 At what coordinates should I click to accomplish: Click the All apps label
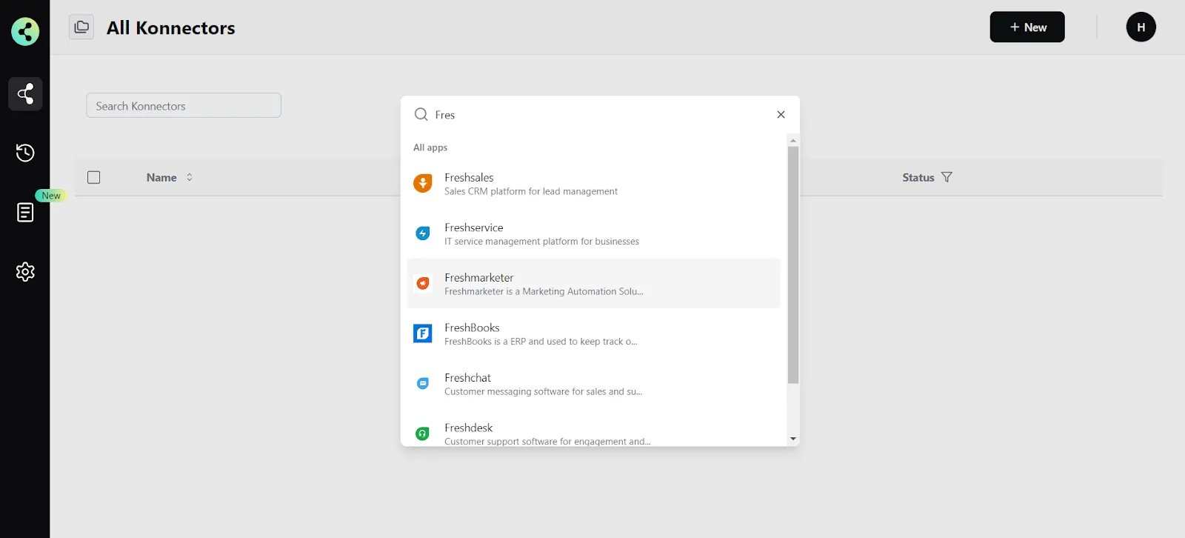tap(430, 147)
